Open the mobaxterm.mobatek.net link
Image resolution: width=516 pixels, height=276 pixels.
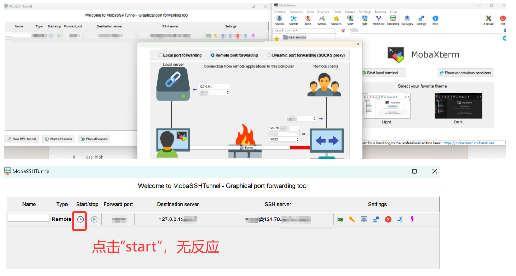point(469,143)
